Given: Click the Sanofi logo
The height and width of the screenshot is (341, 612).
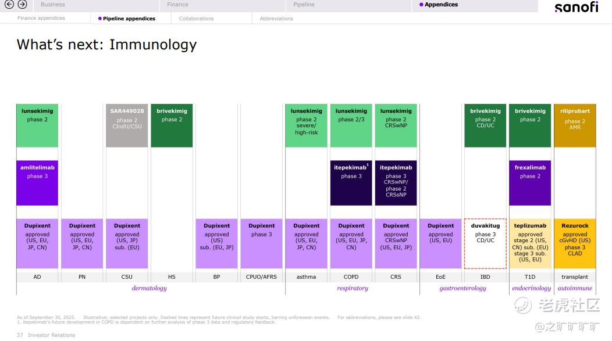Looking at the screenshot, I should click(x=577, y=6).
